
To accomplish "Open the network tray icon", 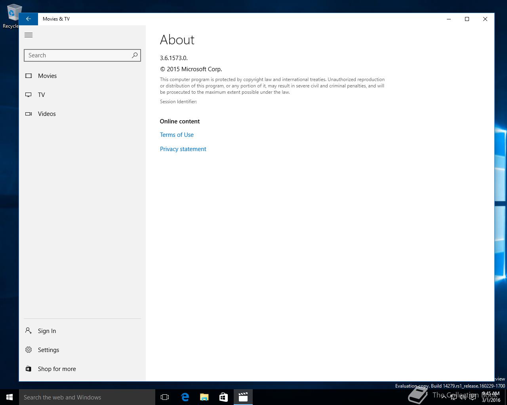I will click(x=453, y=397).
